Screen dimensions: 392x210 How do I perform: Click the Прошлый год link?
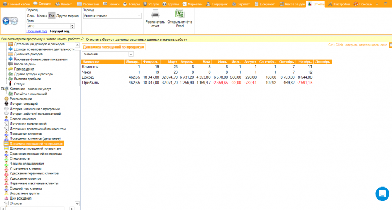point(36,31)
